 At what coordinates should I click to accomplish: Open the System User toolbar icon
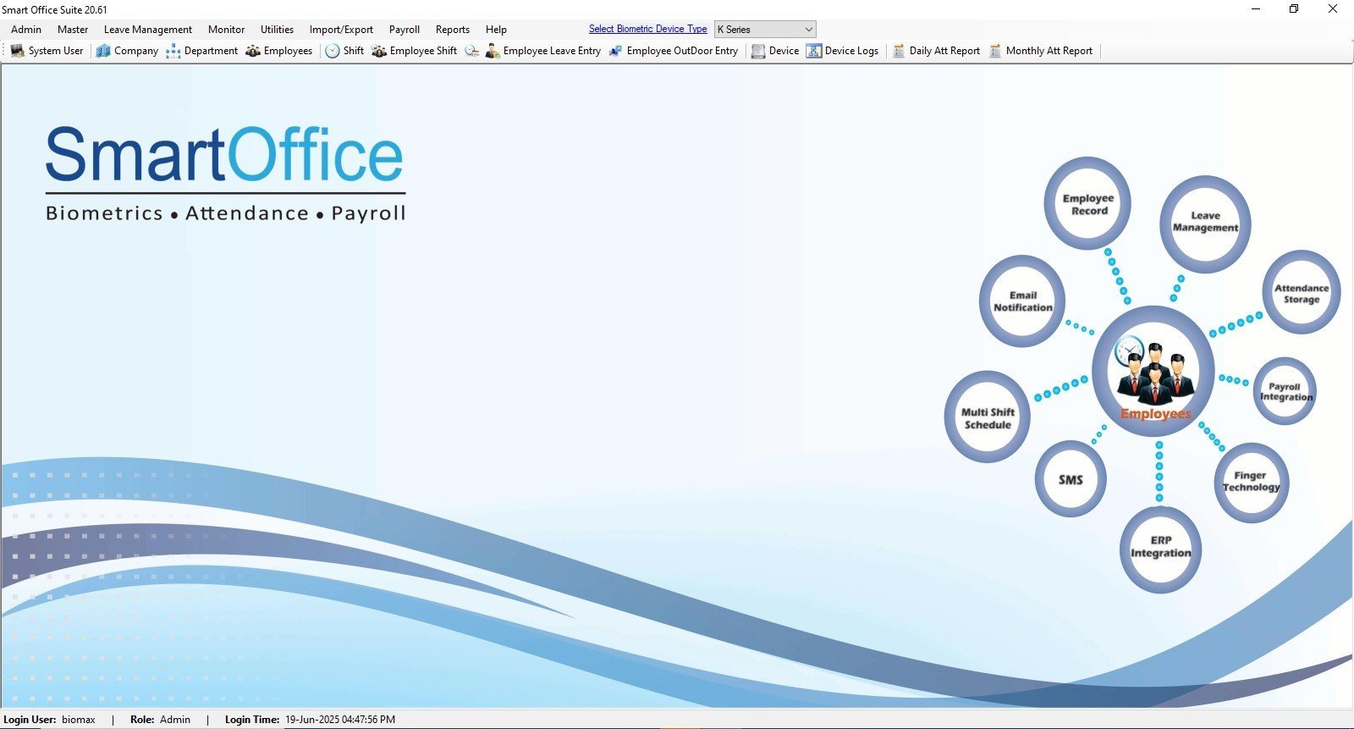(x=18, y=51)
